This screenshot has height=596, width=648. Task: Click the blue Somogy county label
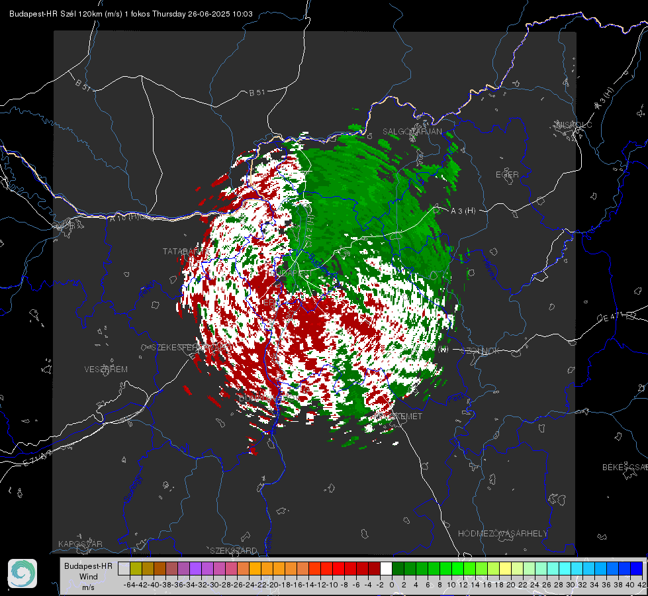point(132,489)
